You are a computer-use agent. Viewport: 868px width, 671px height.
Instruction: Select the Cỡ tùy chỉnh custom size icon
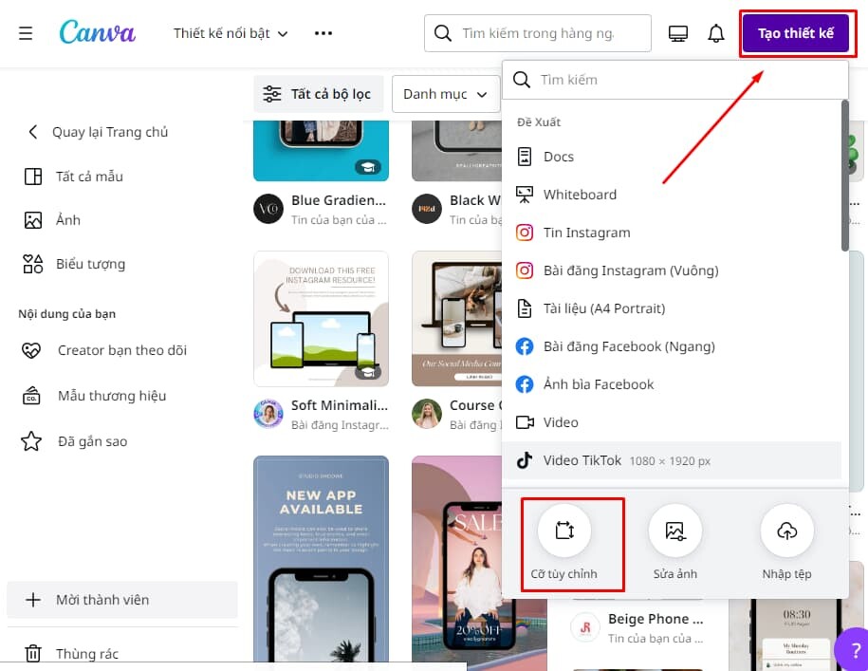[564, 531]
